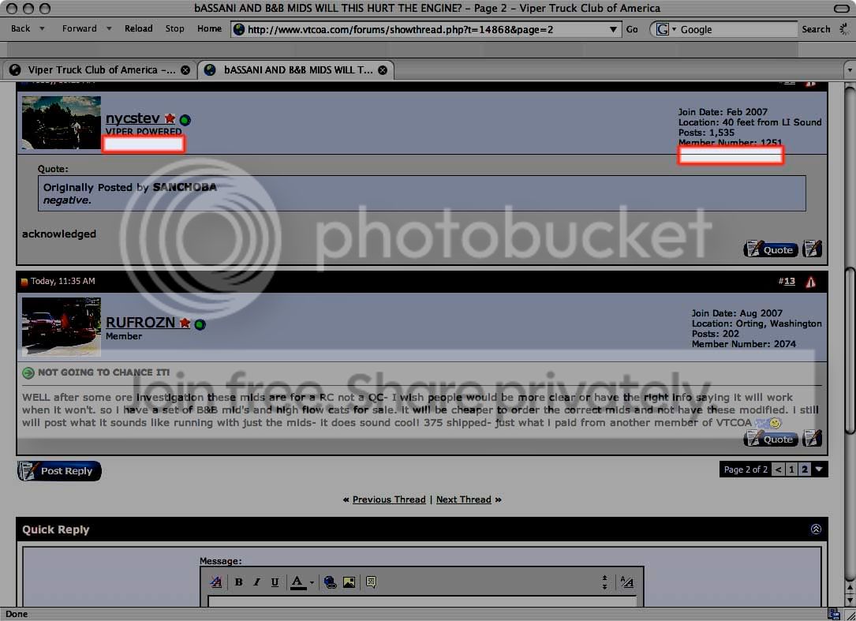Switch editor mode with A/A icon

(x=627, y=582)
